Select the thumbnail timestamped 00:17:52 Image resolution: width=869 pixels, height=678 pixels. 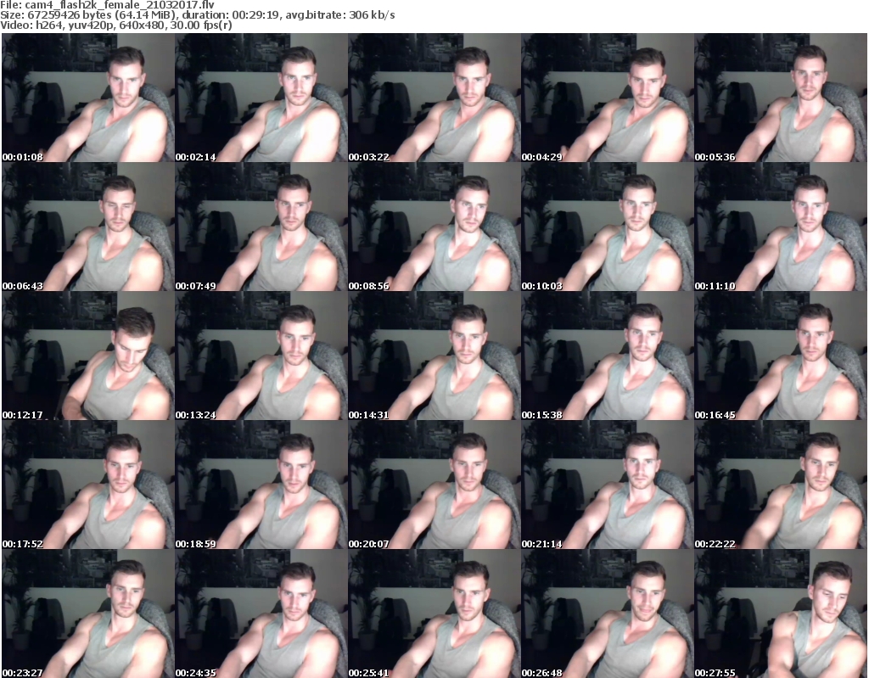click(x=88, y=485)
